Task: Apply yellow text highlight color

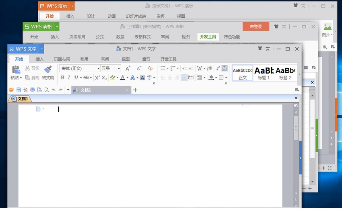Action: (113, 77)
